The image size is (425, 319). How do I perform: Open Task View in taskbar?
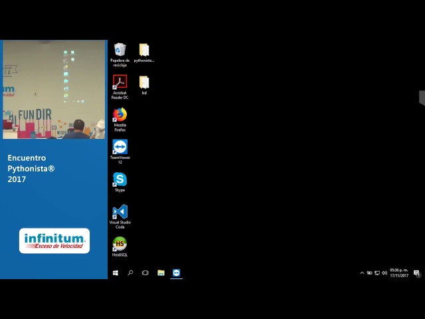(145, 273)
